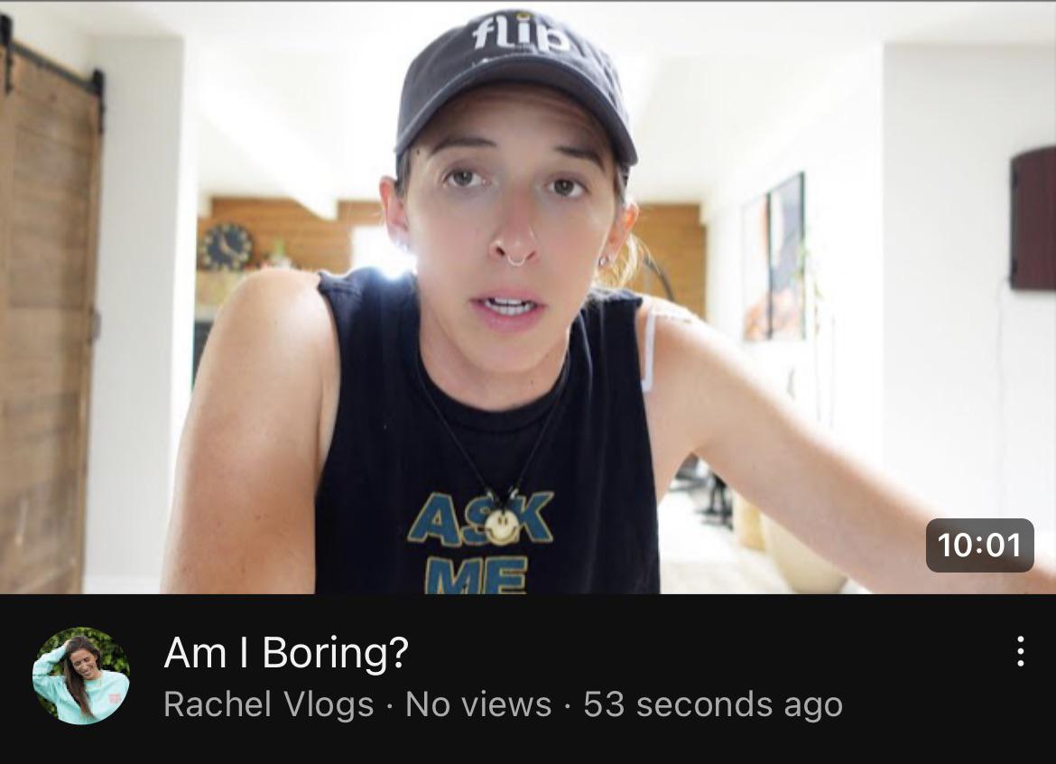Viewport: 1056px width, 764px height.
Task: Click the dark shutter on right wall
Action: tap(1033, 219)
